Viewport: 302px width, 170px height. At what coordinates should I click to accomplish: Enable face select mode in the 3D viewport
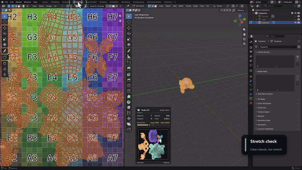[156, 6]
